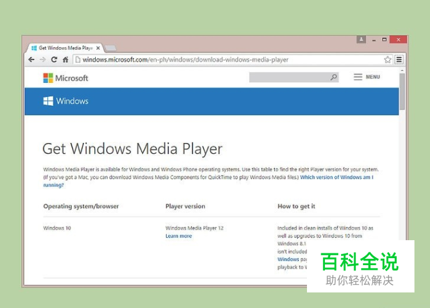
Task: Open the MENU button on the Microsoft header
Action: [x=367, y=77]
